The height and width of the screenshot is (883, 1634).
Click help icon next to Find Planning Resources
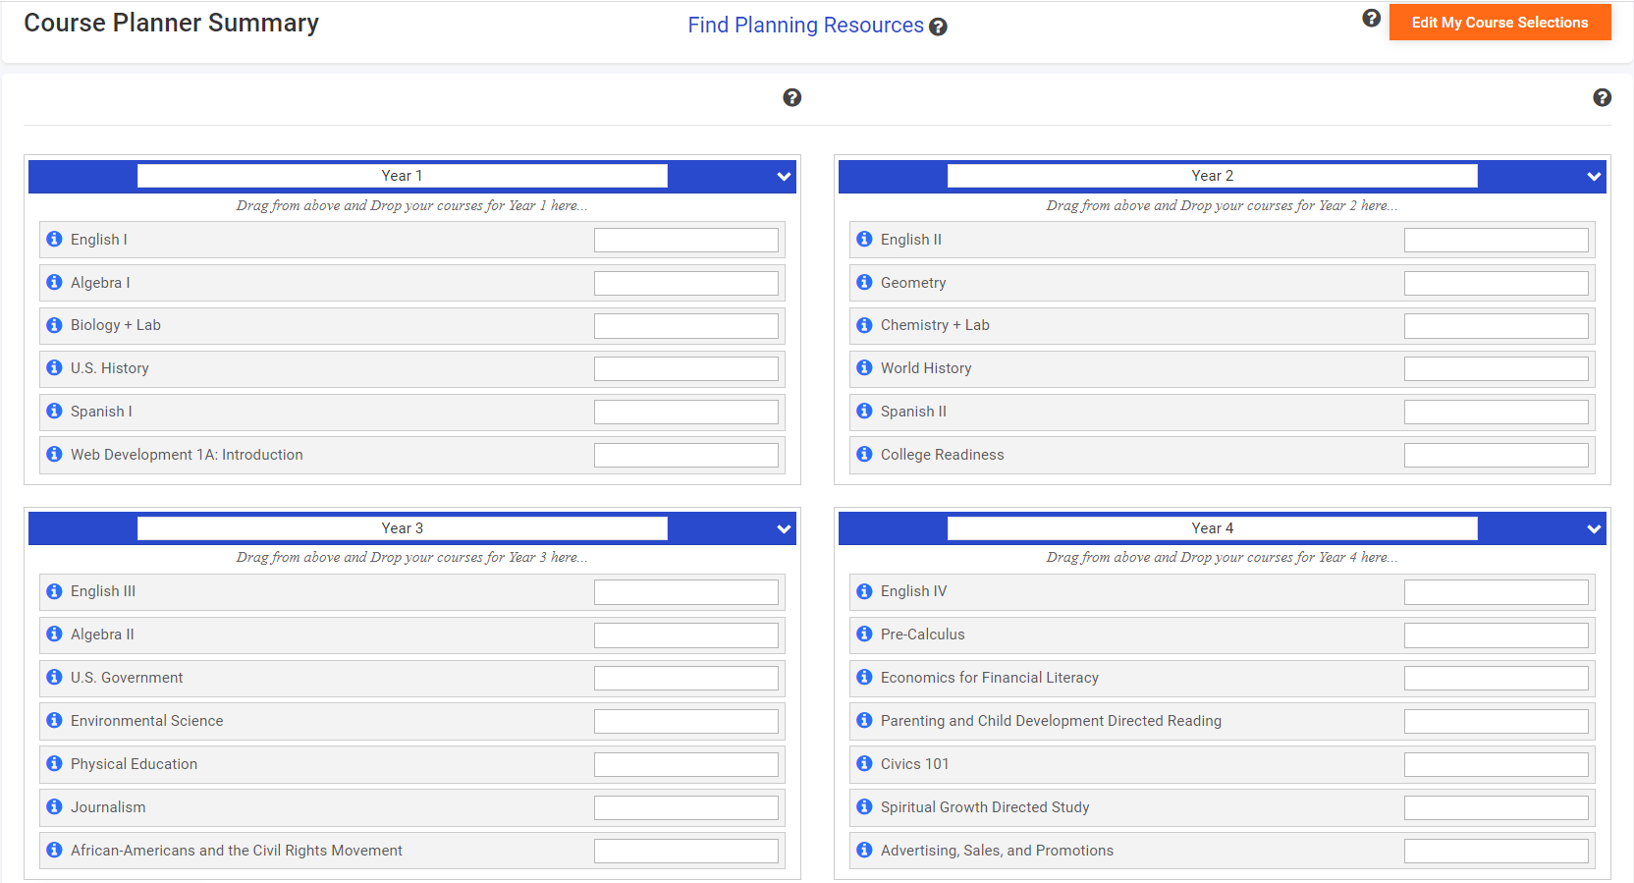938,27
